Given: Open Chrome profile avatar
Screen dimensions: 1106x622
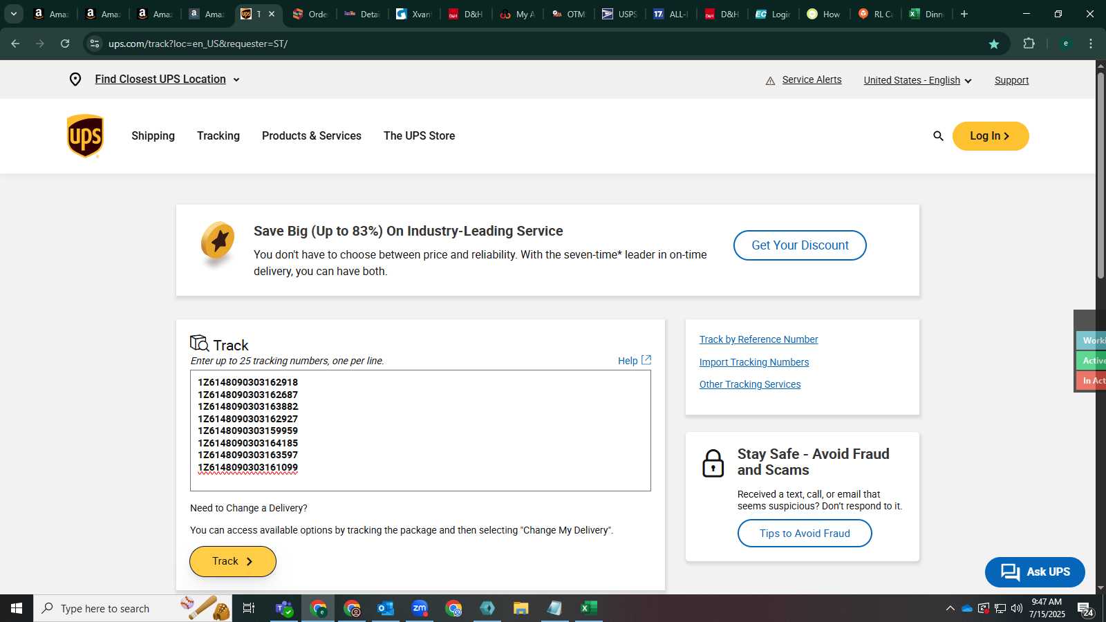Looking at the screenshot, I should tap(1065, 44).
